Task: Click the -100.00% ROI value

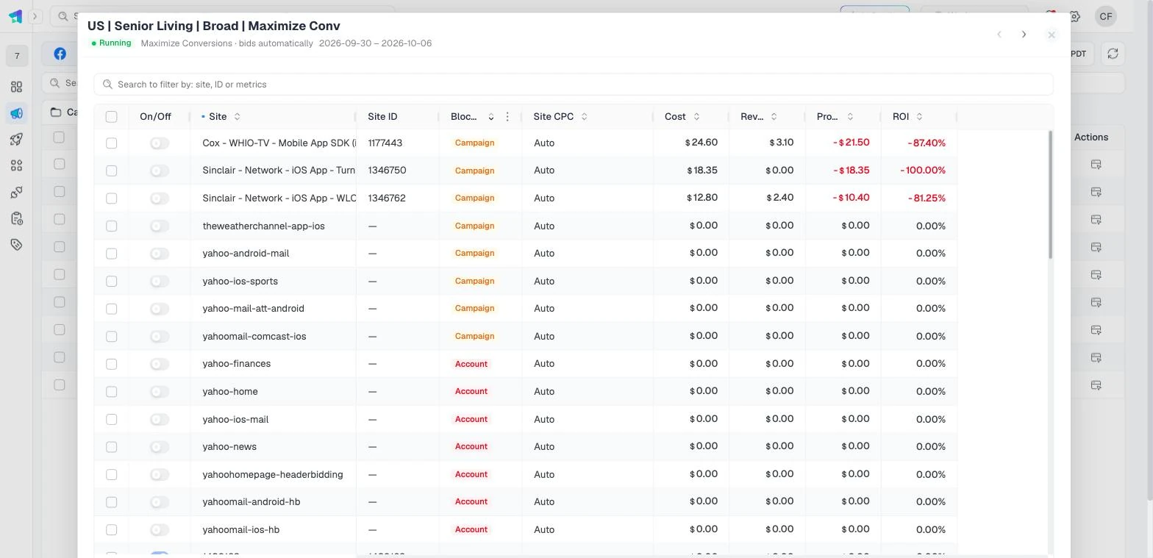Action: (923, 171)
